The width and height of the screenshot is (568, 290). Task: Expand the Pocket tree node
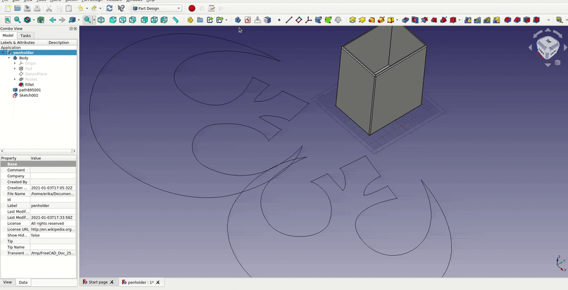click(x=15, y=79)
